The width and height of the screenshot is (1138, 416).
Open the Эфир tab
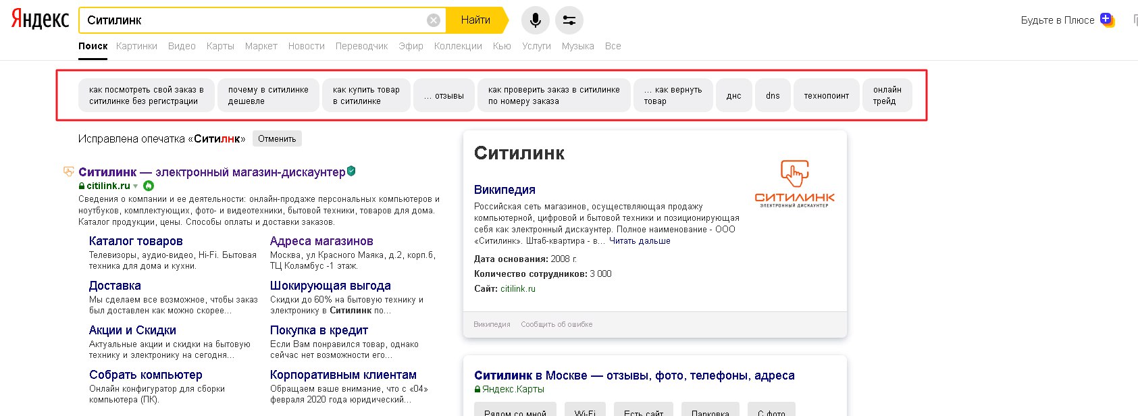point(411,46)
